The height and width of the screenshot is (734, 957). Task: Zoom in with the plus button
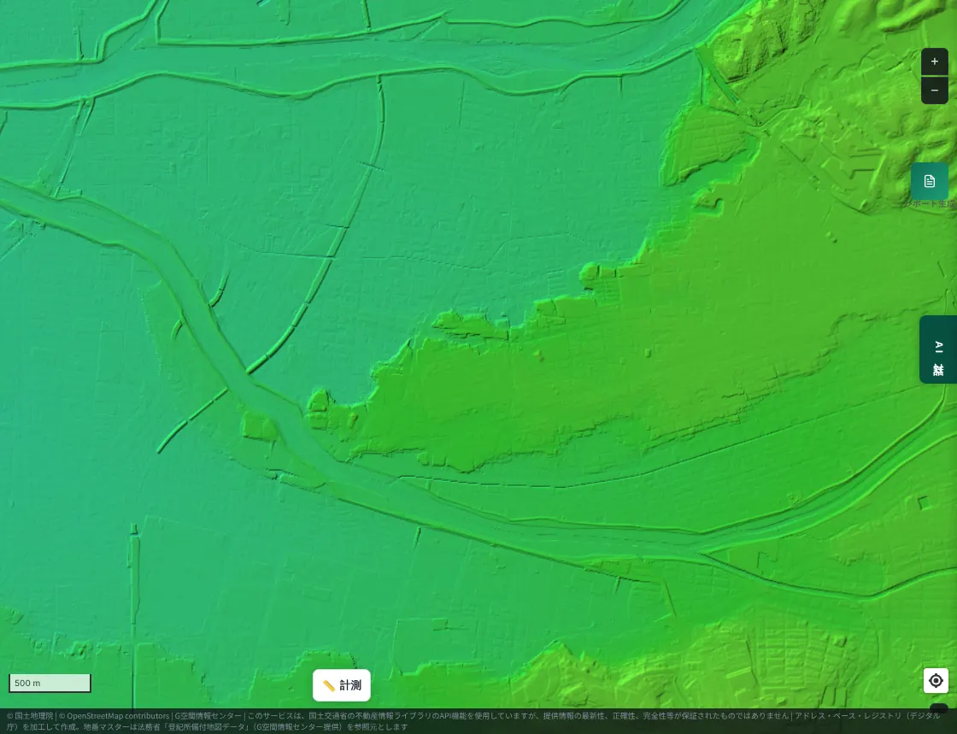pos(935,62)
